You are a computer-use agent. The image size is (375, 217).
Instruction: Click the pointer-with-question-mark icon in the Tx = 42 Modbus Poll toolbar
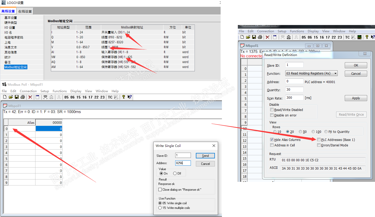[130, 97]
